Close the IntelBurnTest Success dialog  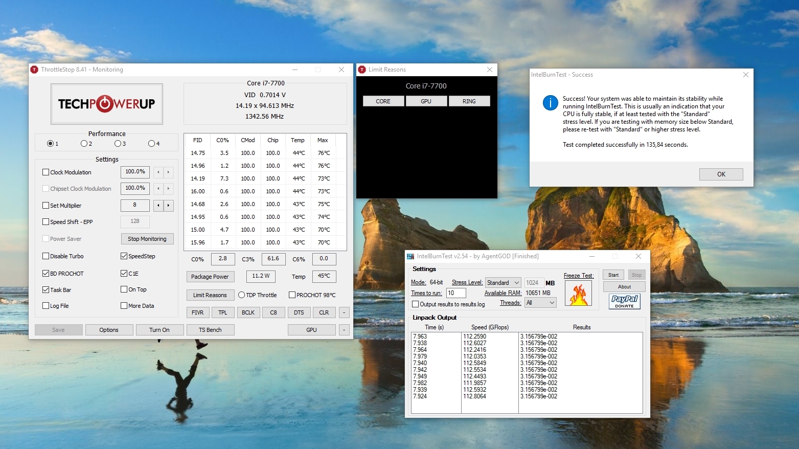click(746, 75)
